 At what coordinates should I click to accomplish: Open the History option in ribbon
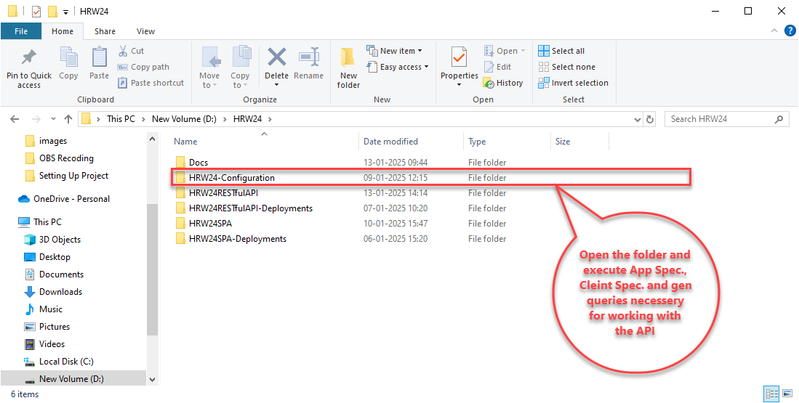[x=503, y=83]
